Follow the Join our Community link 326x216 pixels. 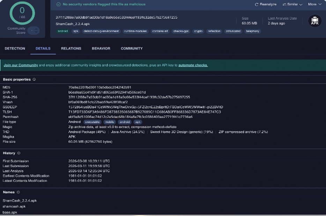[x=21, y=65]
